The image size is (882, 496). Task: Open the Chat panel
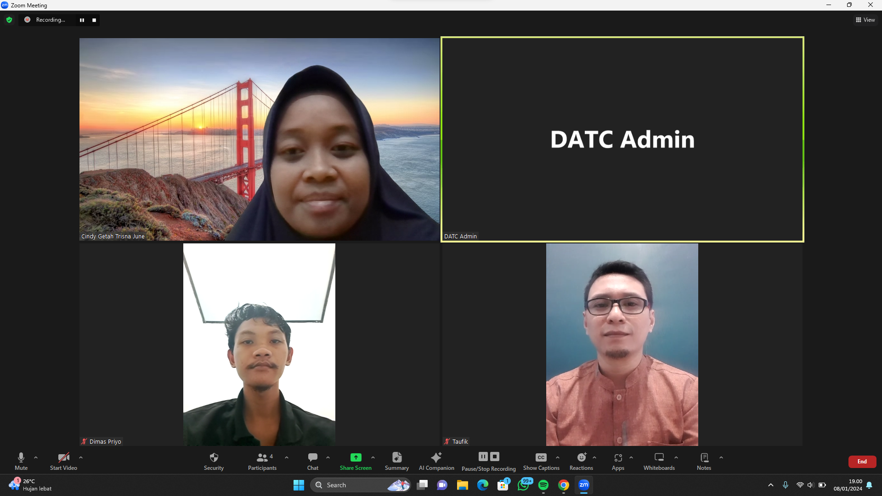[x=312, y=461]
